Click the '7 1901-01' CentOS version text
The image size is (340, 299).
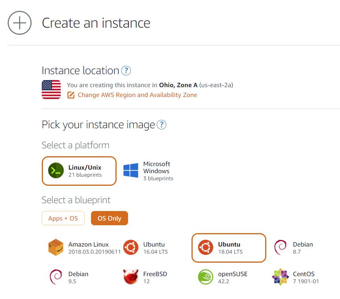306,281
